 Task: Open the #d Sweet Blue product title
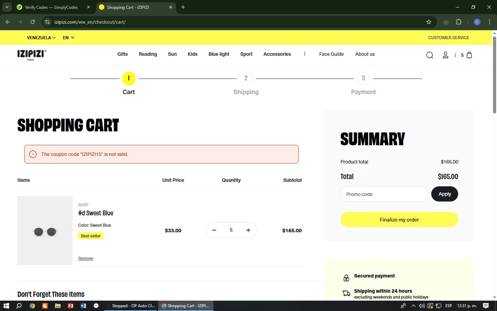(x=96, y=213)
